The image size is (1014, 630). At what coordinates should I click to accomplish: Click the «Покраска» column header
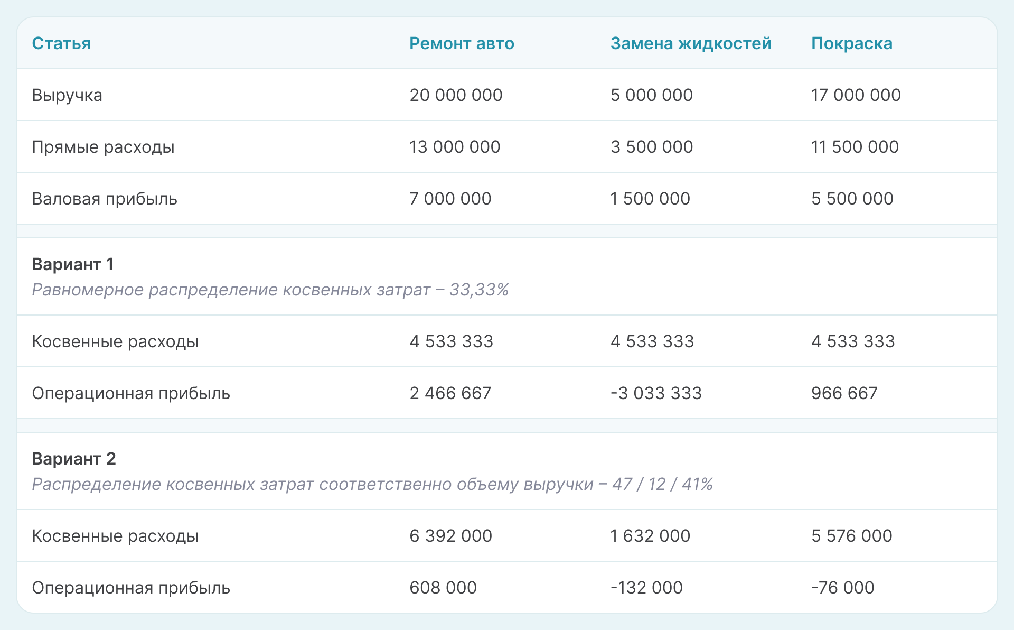(x=851, y=43)
